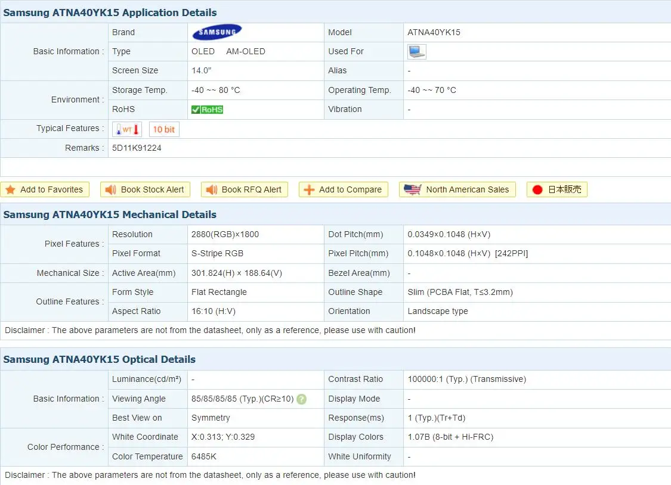Image resolution: width=671 pixels, height=485 pixels.
Task: Click the Mechanical Details section heading
Action: point(110,214)
